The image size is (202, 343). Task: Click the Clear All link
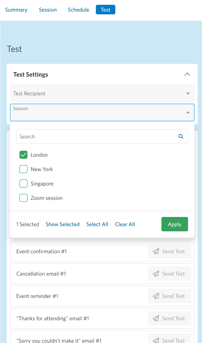(x=125, y=224)
